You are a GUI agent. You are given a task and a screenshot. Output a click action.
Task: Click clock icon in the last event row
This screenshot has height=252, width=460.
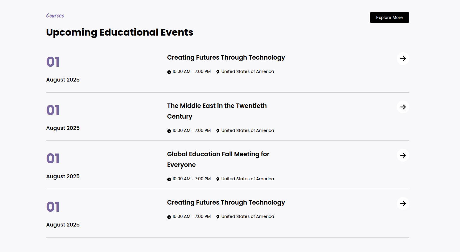tap(169, 217)
